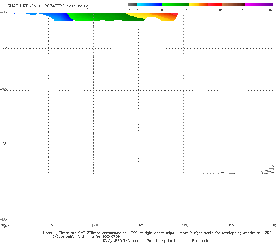Viewport: 277px width, 243px height.
Task: Click the longitude label -165
Action: pyautogui.click(x=138, y=225)
